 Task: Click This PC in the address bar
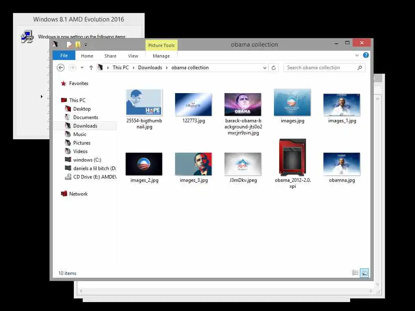(120, 68)
